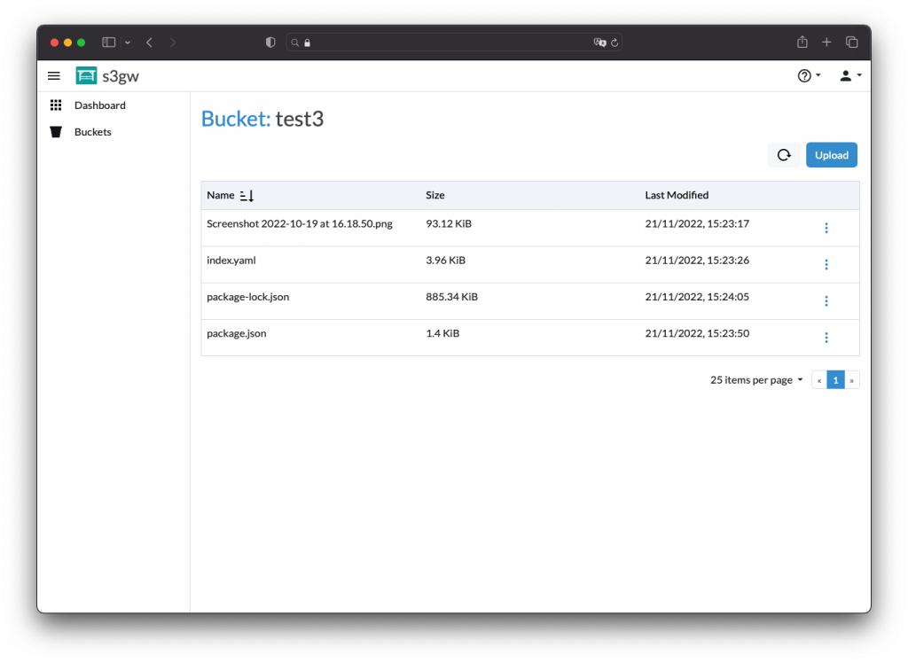The image size is (908, 662).
Task: Open actions for Screenshot 2022-10-19 file
Action: (x=826, y=228)
